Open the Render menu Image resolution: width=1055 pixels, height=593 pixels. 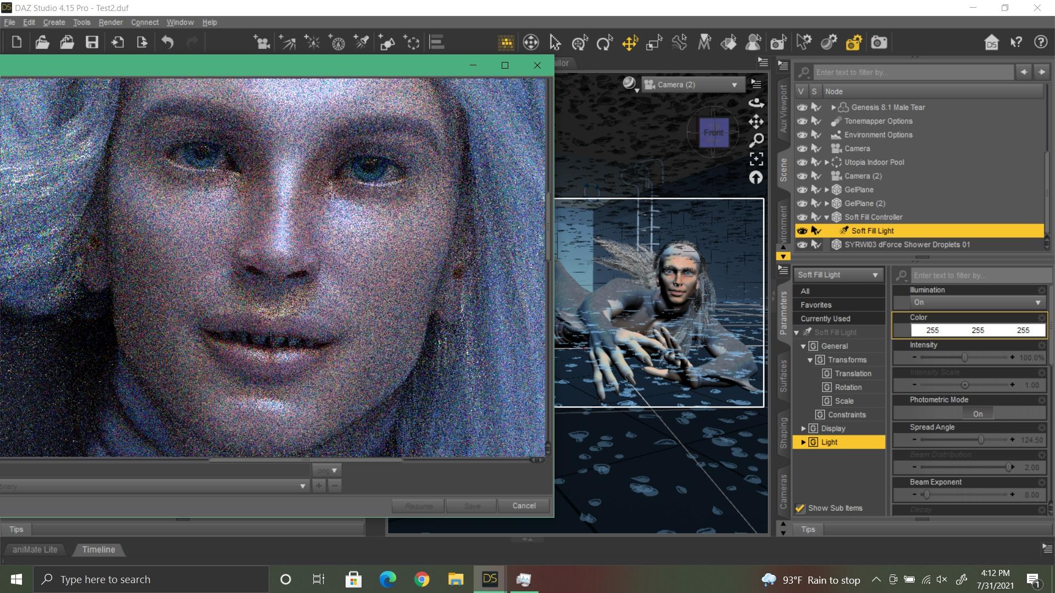[x=110, y=23]
